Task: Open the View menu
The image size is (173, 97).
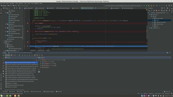Action: click(x=7, y=4)
